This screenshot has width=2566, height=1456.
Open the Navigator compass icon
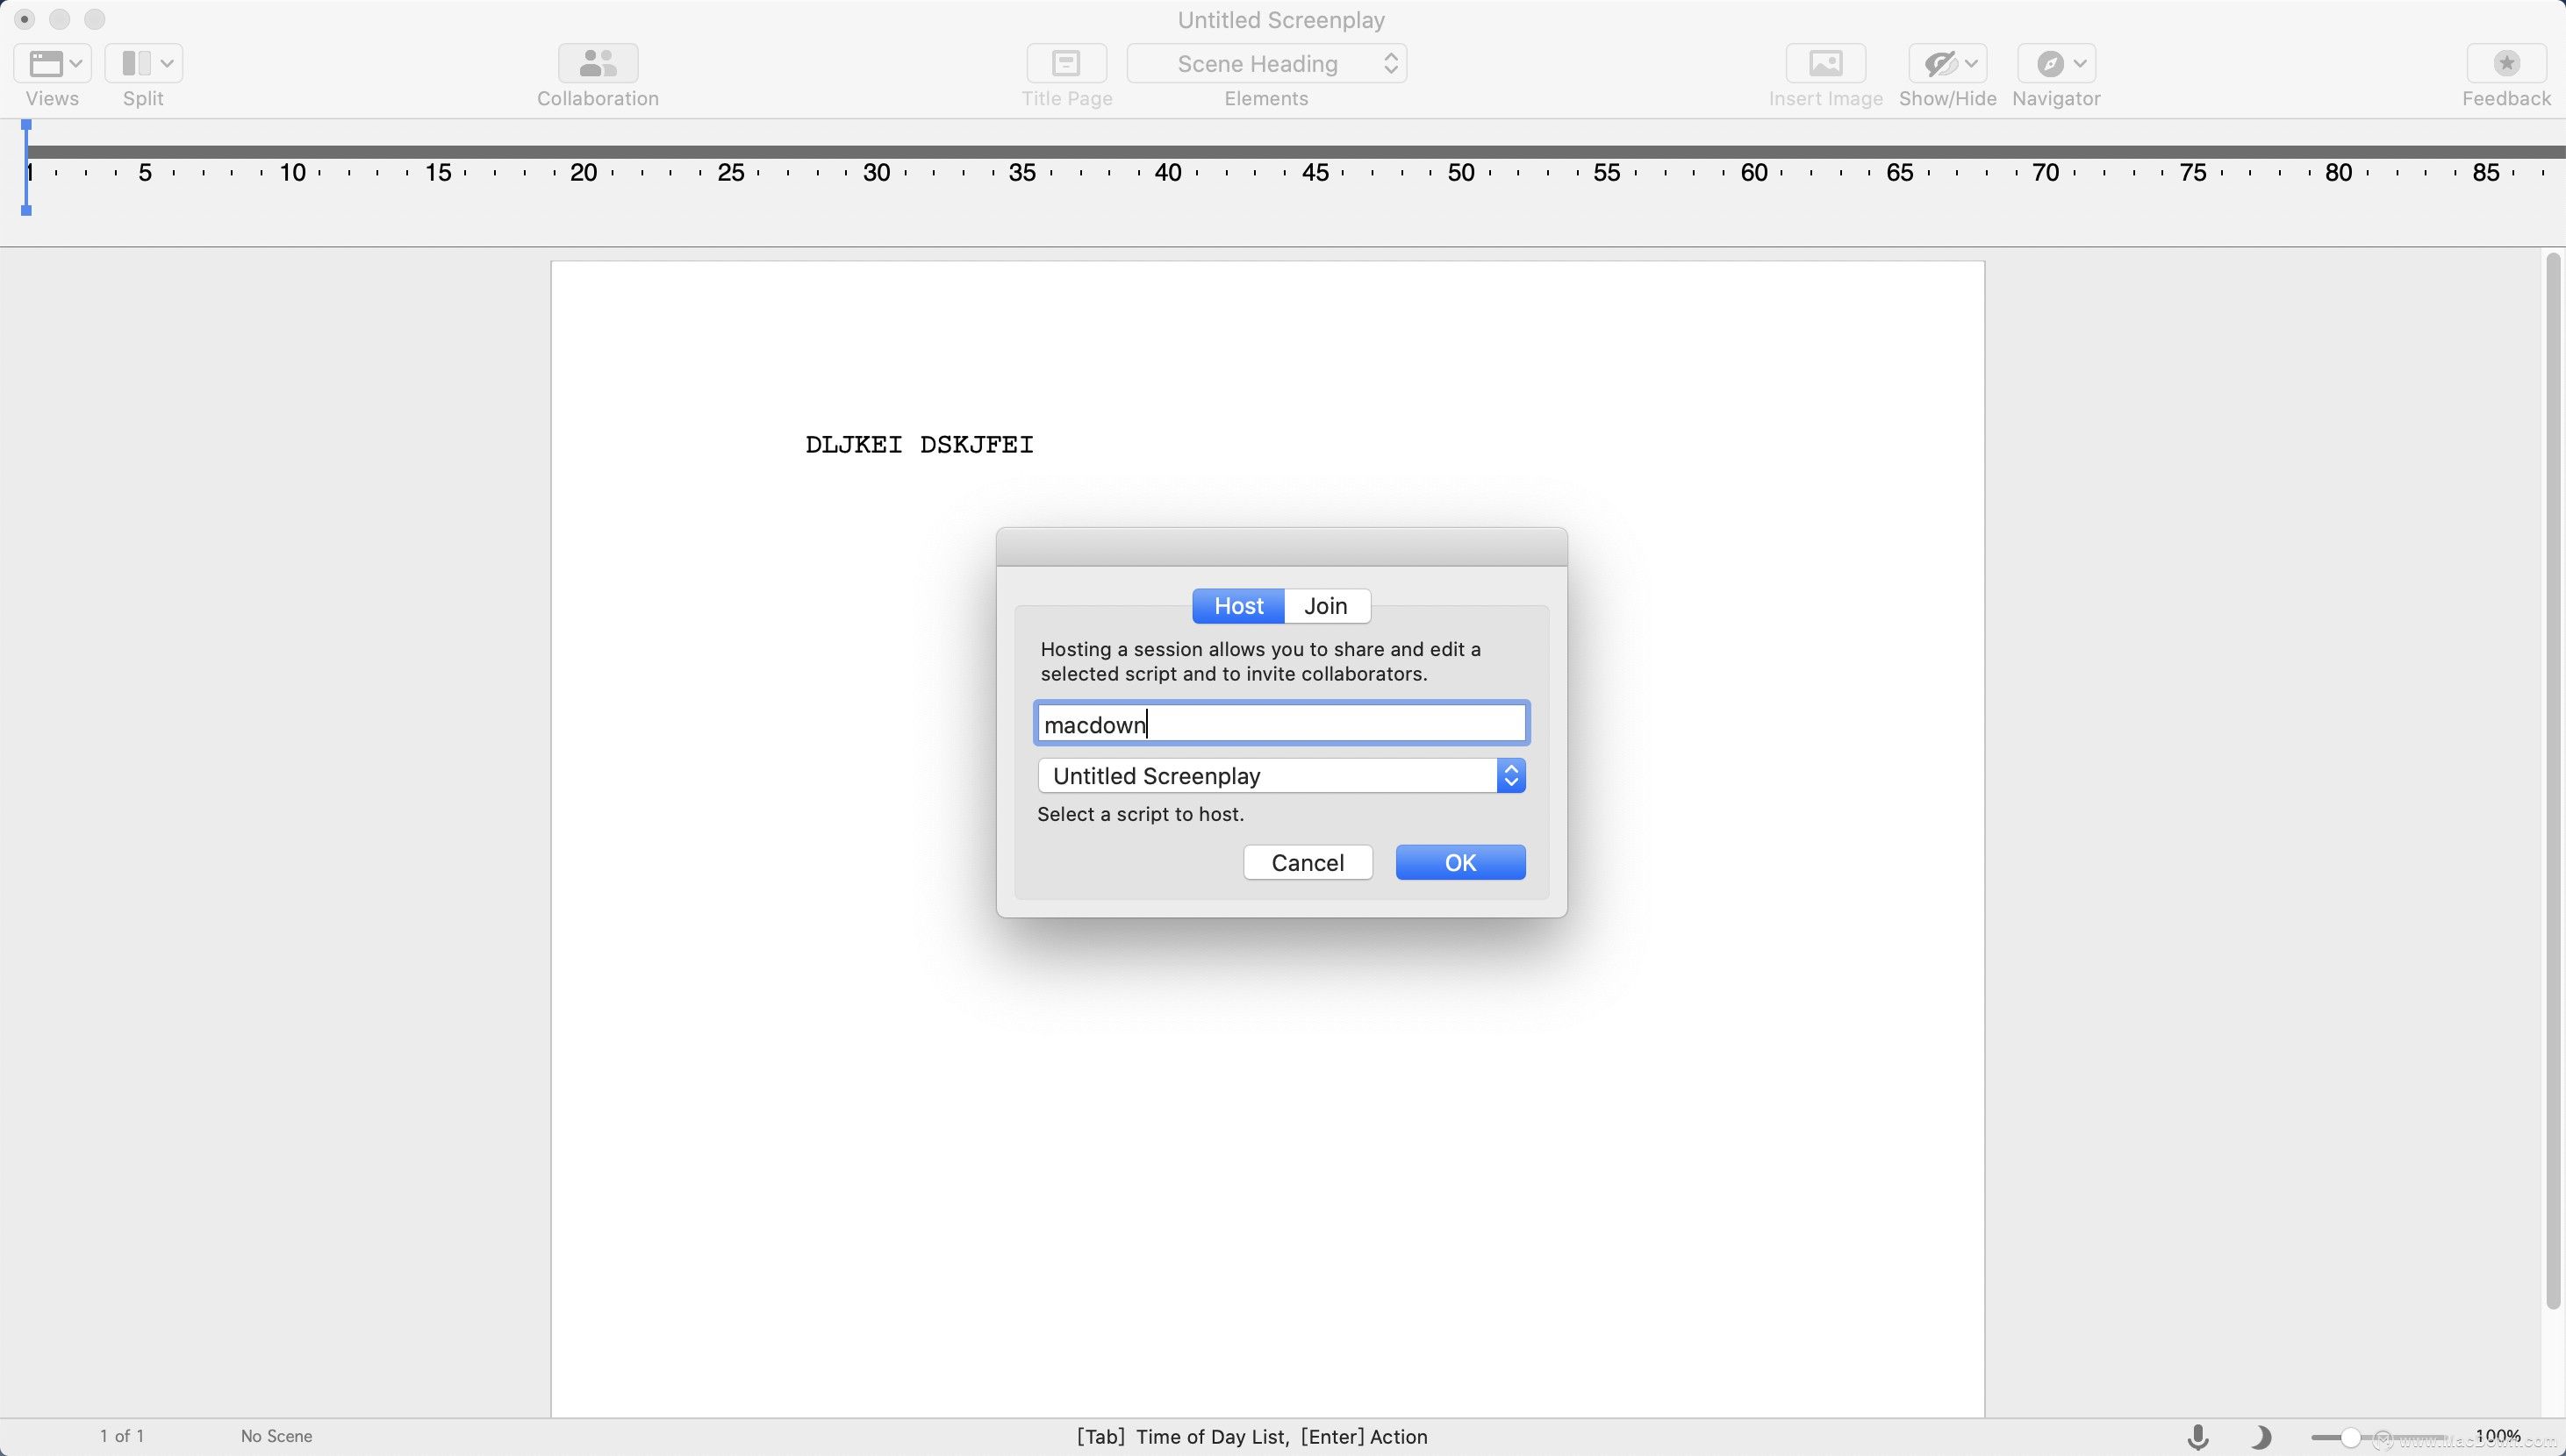(2050, 63)
